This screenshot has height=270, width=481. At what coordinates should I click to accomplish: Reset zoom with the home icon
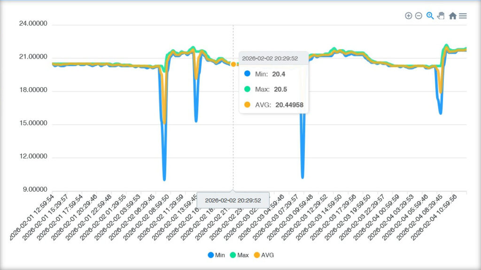pos(452,16)
